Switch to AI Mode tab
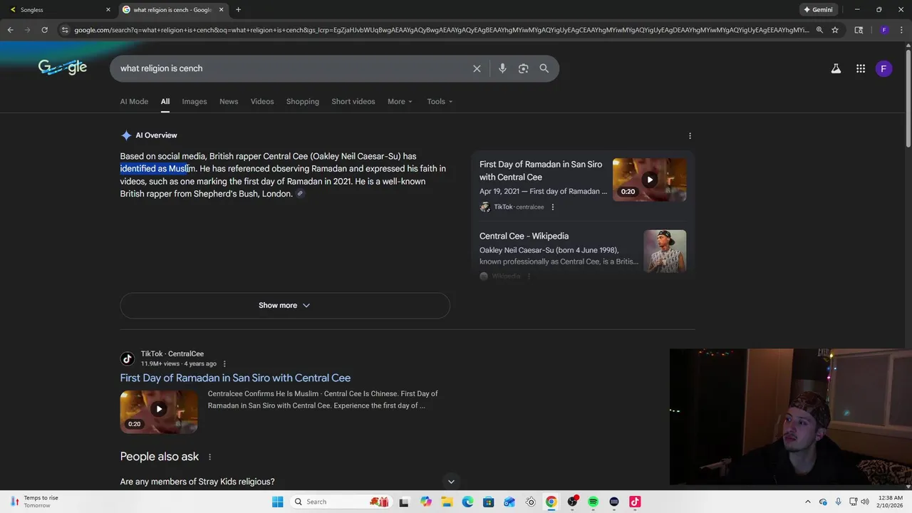The image size is (912, 513). click(134, 101)
